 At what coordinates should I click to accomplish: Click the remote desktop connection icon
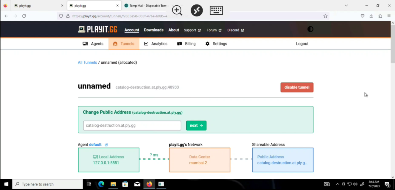197,10
